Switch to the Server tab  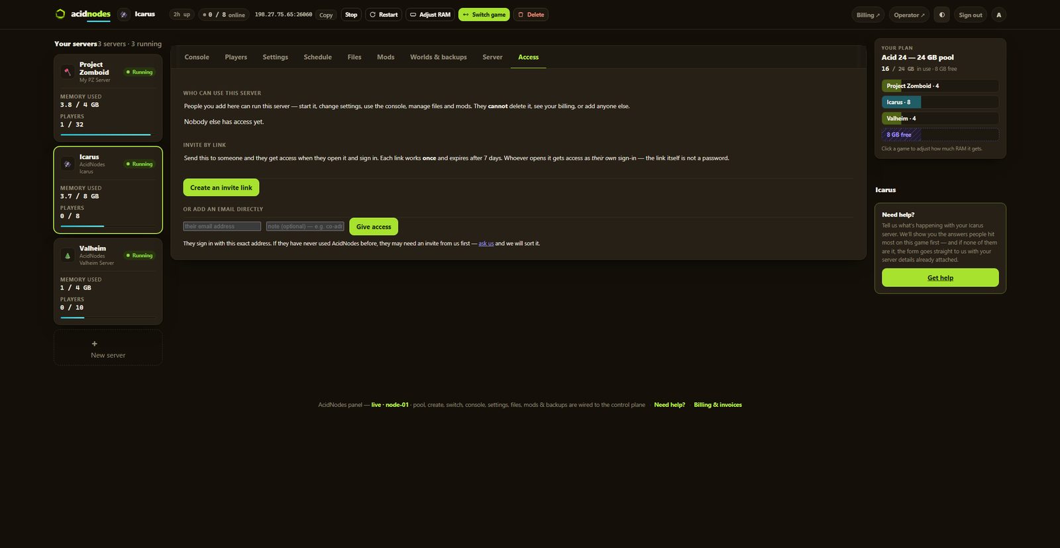(492, 57)
